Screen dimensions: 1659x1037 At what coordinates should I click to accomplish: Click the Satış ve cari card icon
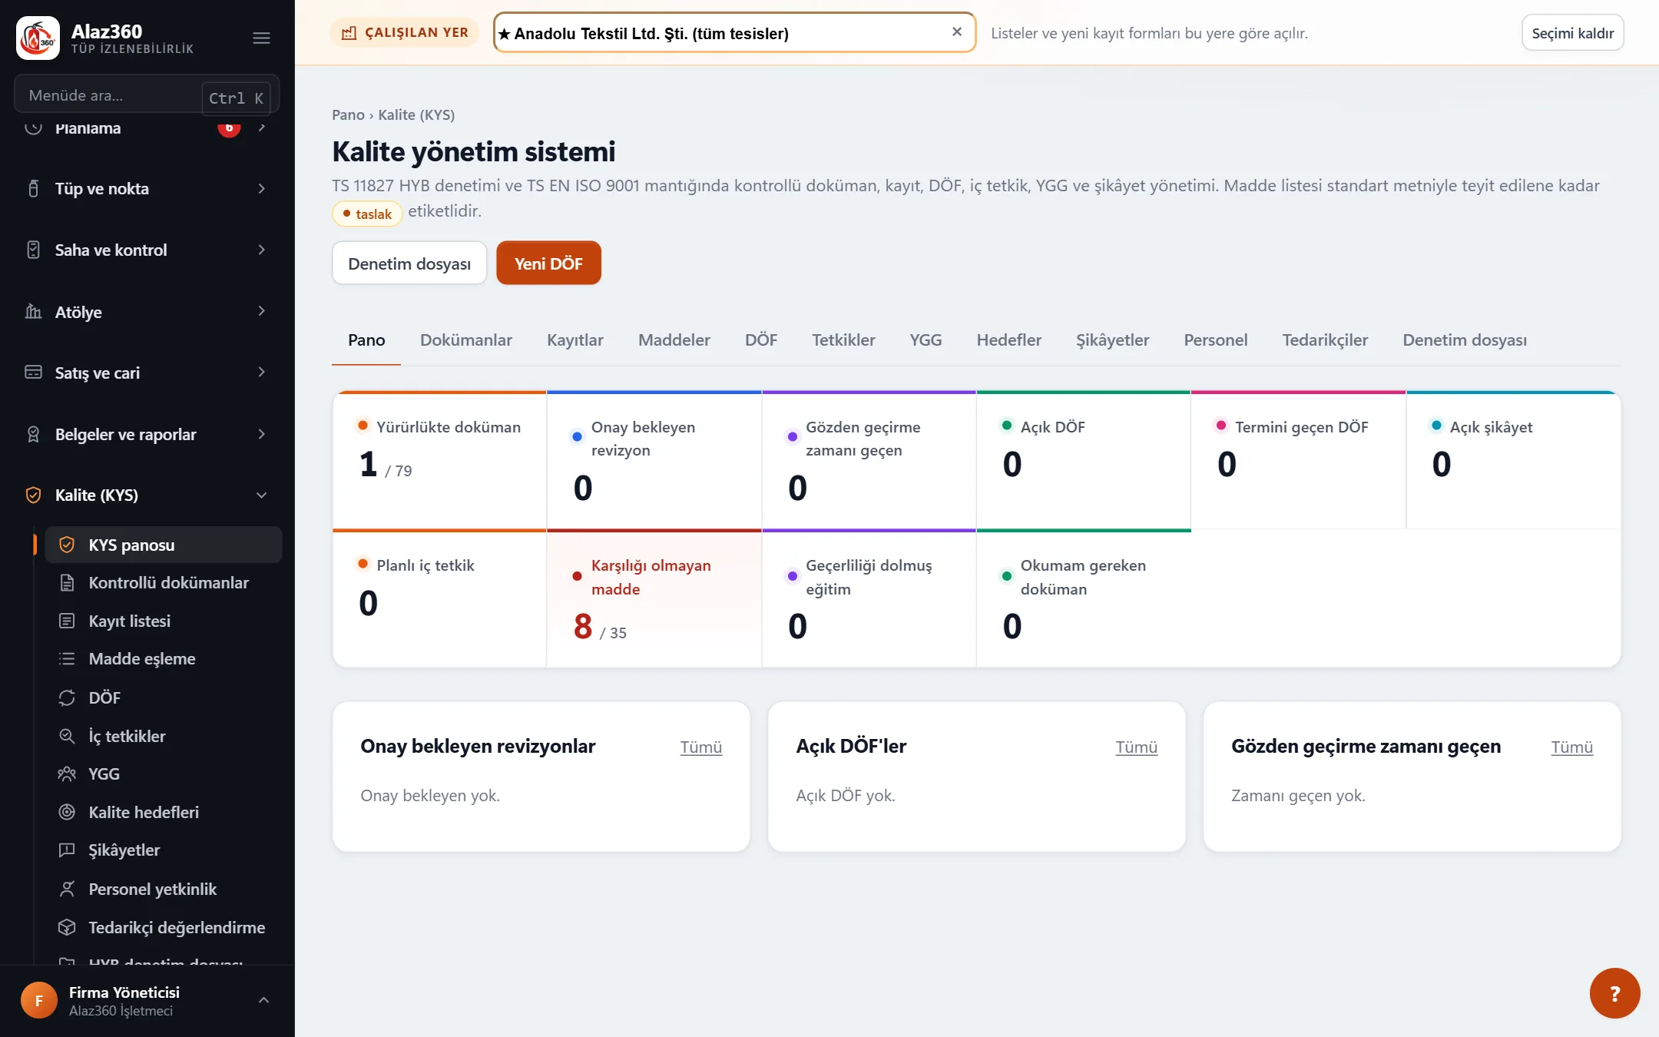(33, 373)
